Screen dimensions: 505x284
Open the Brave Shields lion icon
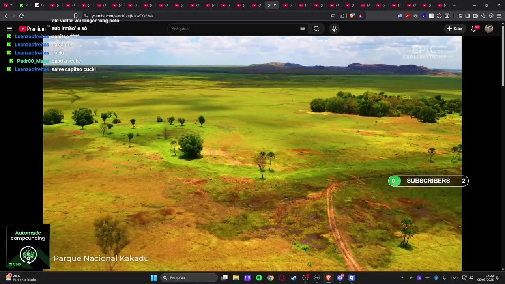pos(352,16)
